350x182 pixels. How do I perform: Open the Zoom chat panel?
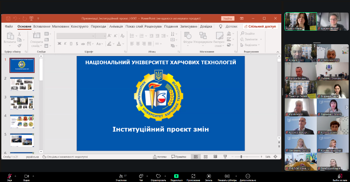tap(141, 175)
